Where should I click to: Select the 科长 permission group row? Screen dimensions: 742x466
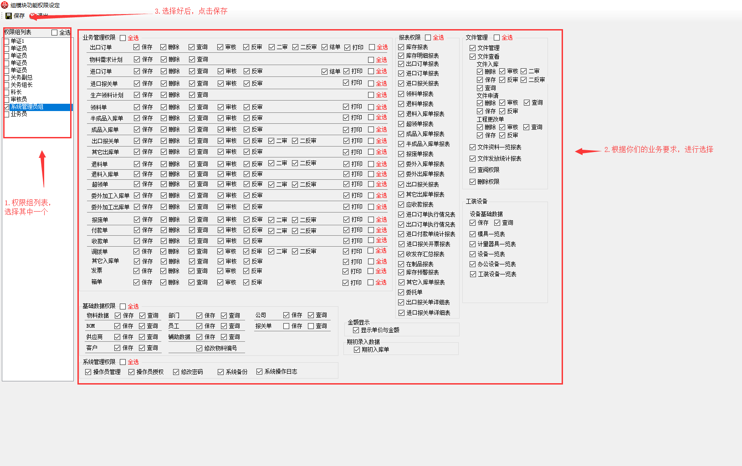pyautogui.click(x=37, y=92)
